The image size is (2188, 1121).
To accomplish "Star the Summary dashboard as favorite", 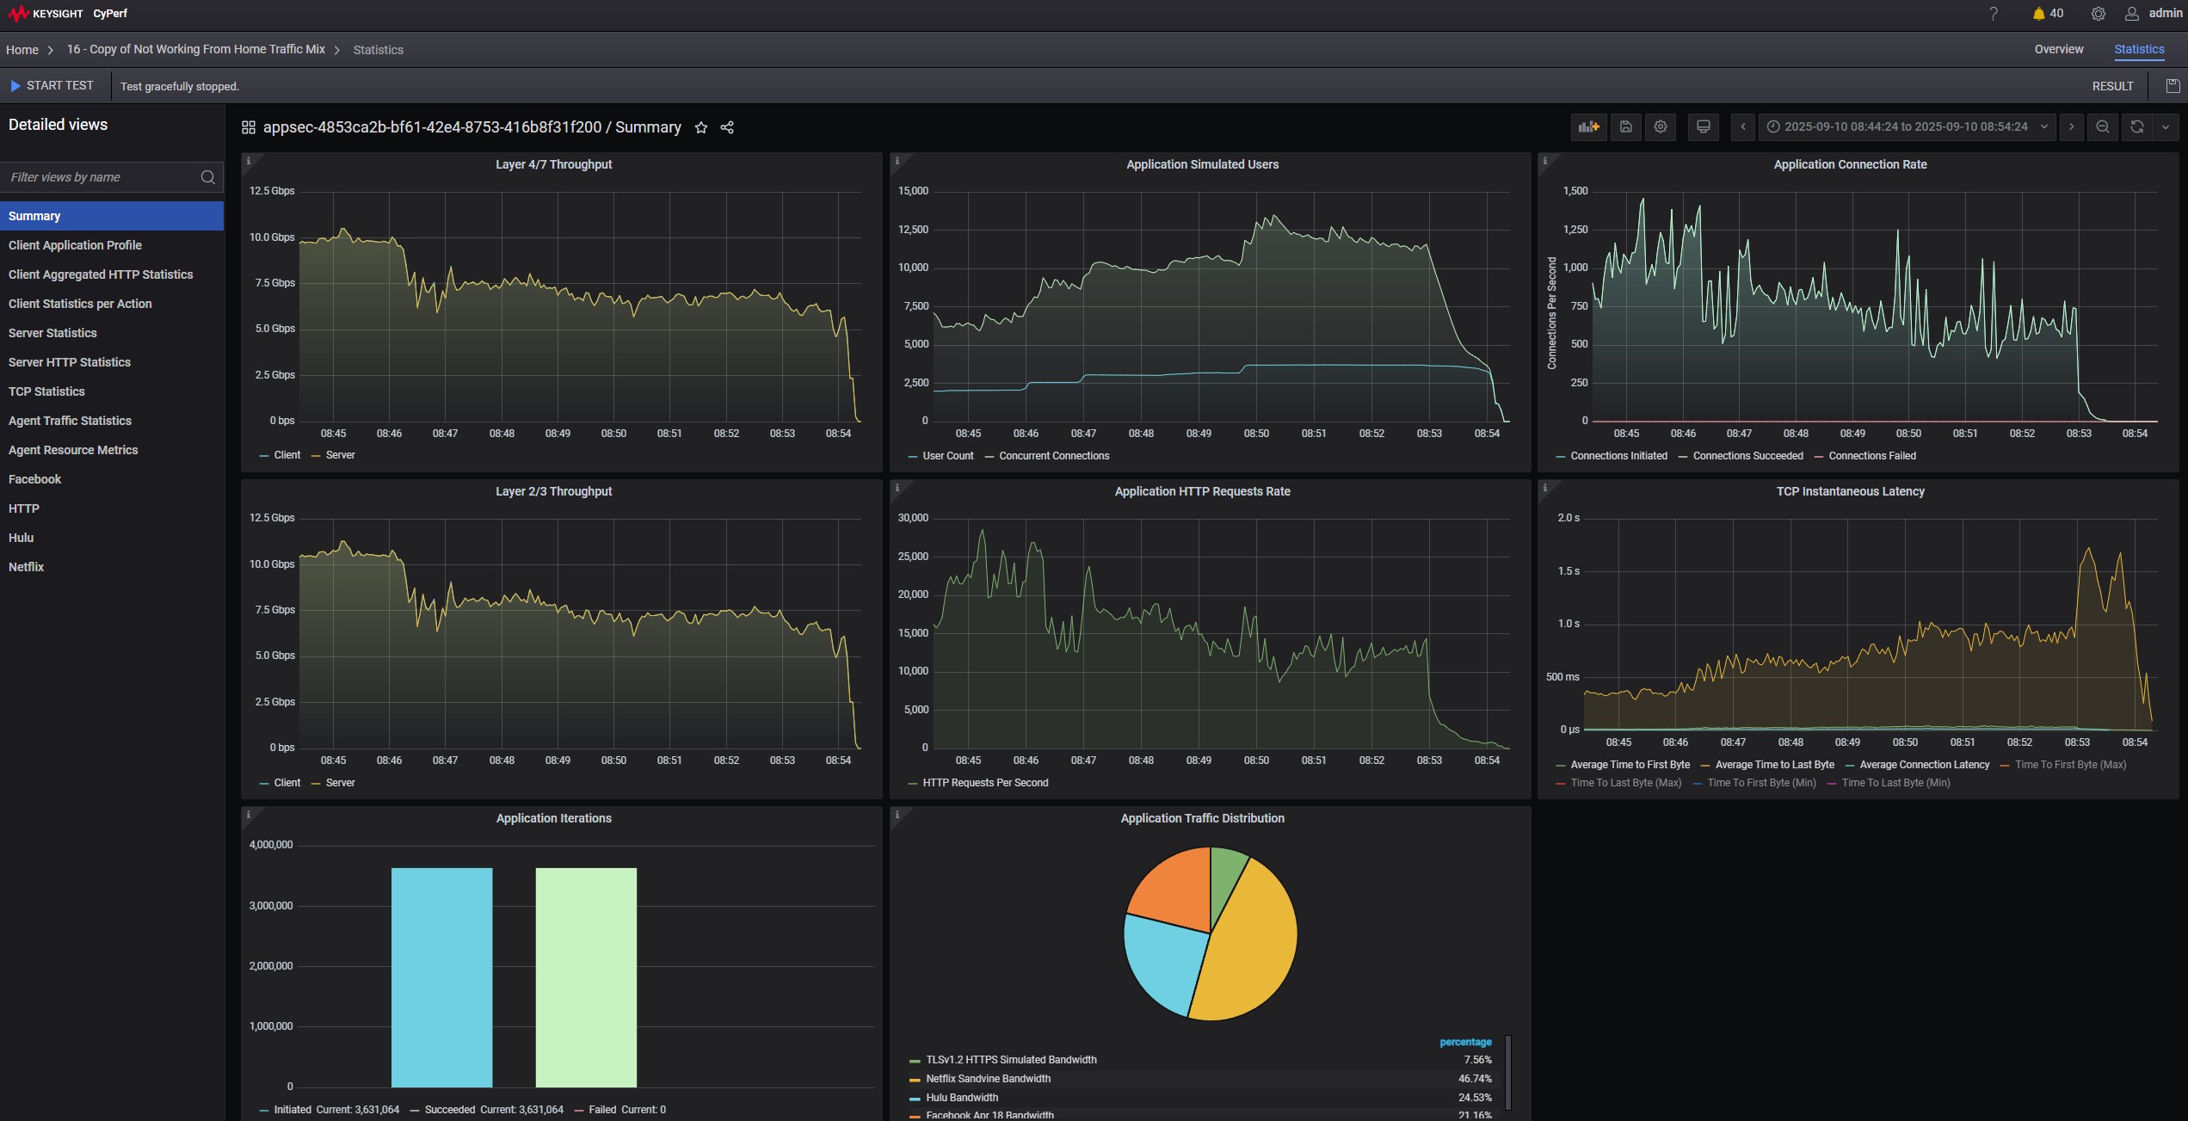I will (x=701, y=128).
